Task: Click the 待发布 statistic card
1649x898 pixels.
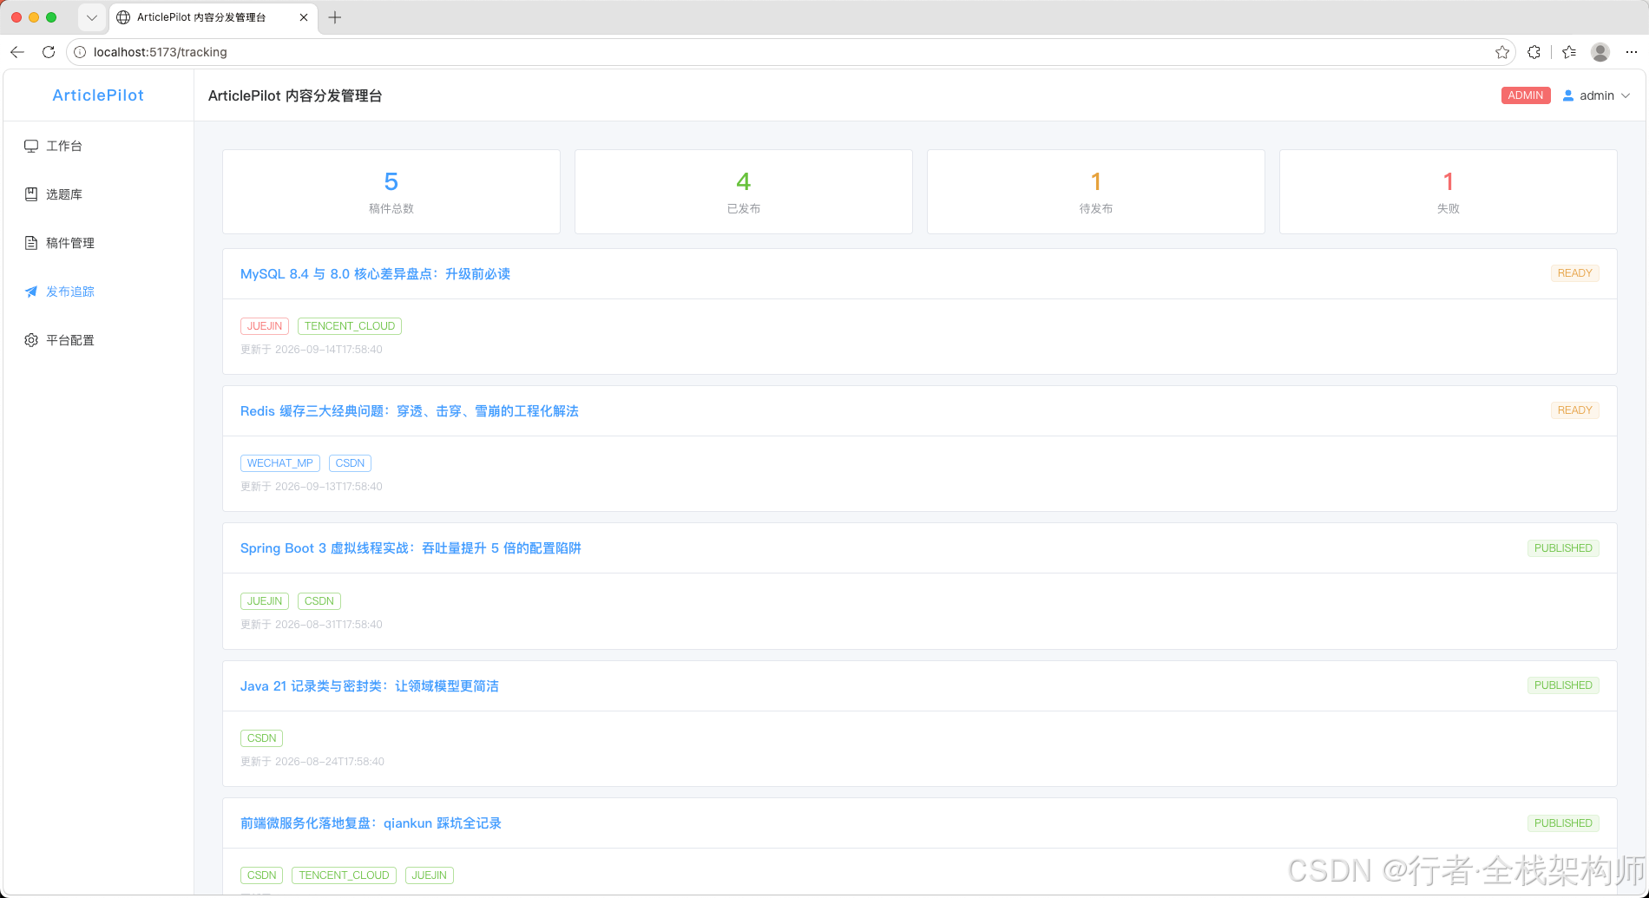Action: coord(1096,192)
